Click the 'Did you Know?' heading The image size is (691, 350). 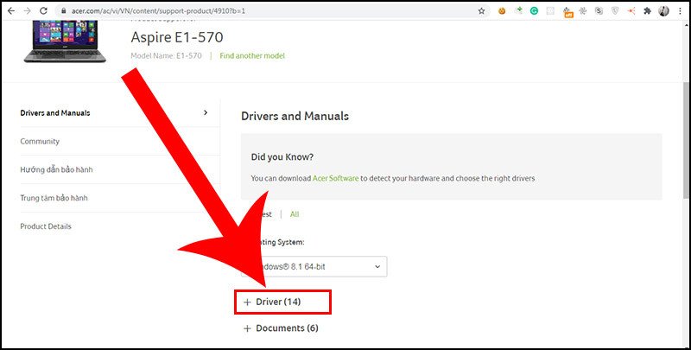click(282, 157)
